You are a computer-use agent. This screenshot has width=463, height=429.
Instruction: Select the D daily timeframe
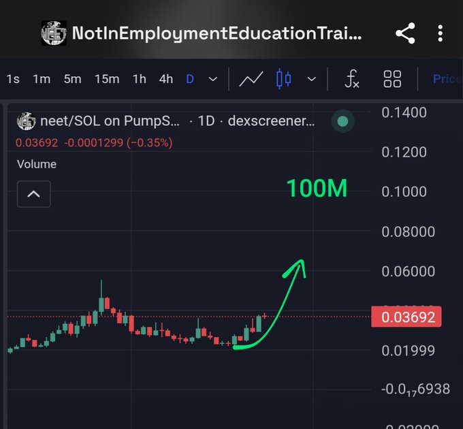coord(190,79)
